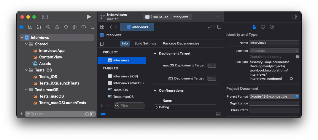Add new file with navigator plus button
The image size is (318, 140).
coord(22,114)
